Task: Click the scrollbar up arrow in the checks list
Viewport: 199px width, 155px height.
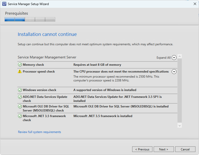Action: tap(180, 56)
